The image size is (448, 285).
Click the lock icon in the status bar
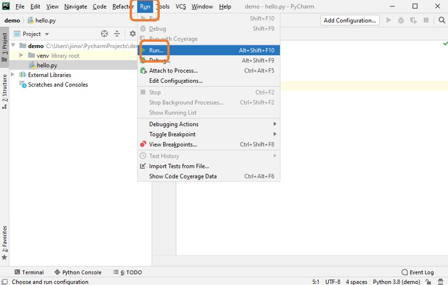tap(428, 282)
